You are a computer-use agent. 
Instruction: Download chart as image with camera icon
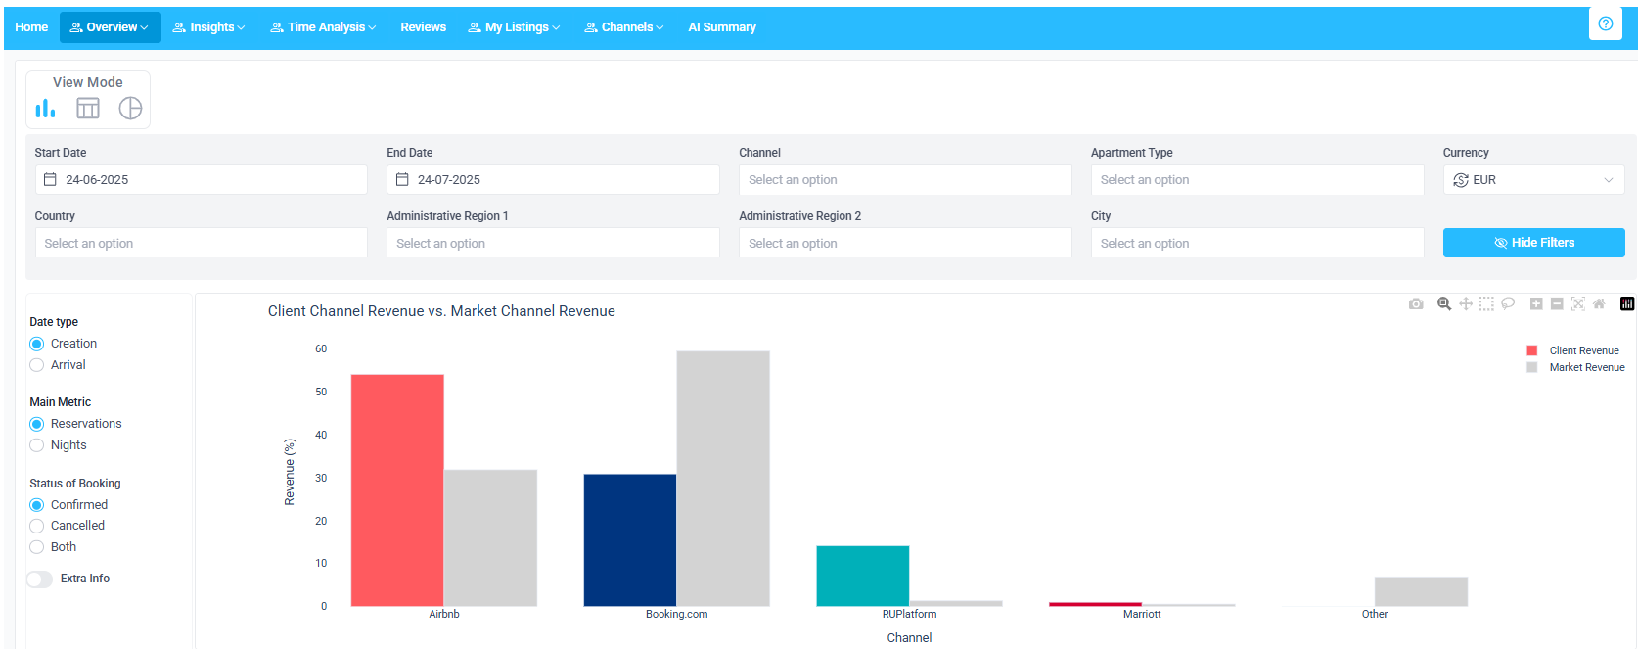click(1416, 304)
